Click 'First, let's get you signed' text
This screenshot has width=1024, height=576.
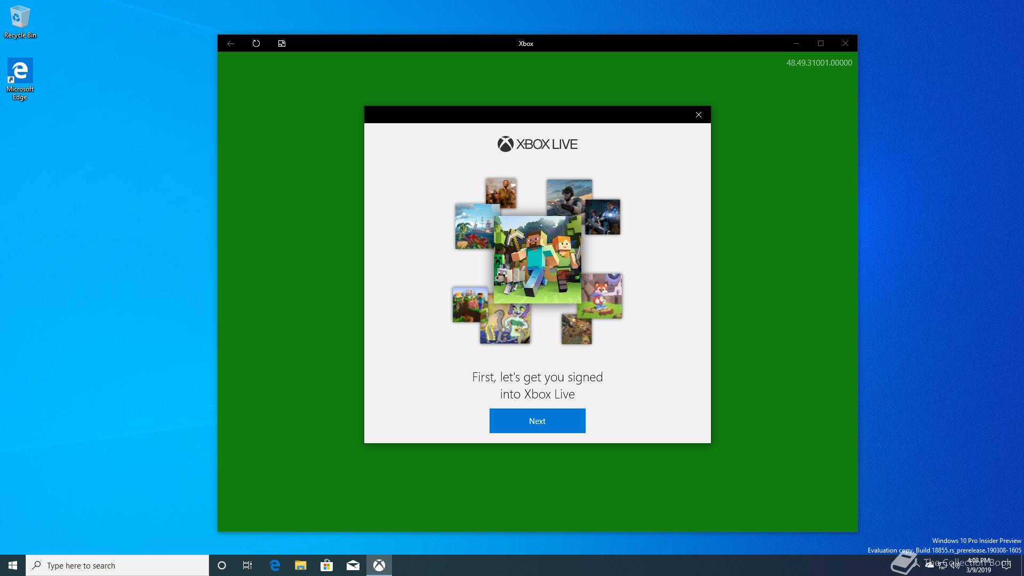pyautogui.click(x=537, y=377)
